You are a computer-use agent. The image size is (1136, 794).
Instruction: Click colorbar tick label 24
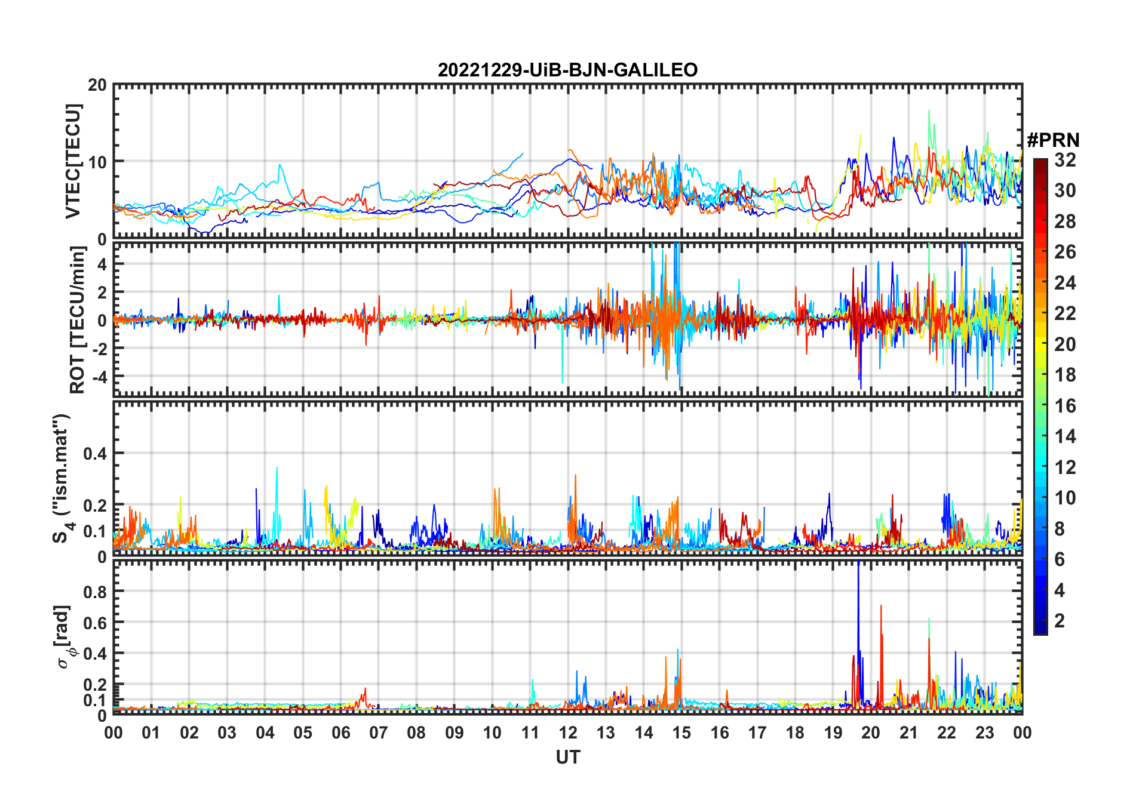coord(1065,283)
